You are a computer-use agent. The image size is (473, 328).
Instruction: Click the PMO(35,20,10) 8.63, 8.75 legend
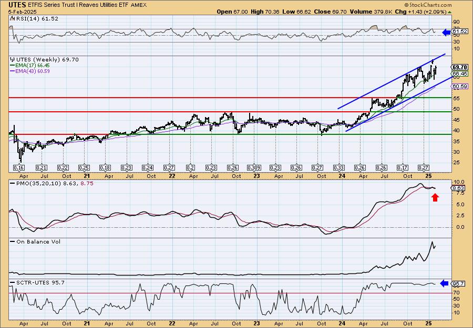point(54,183)
